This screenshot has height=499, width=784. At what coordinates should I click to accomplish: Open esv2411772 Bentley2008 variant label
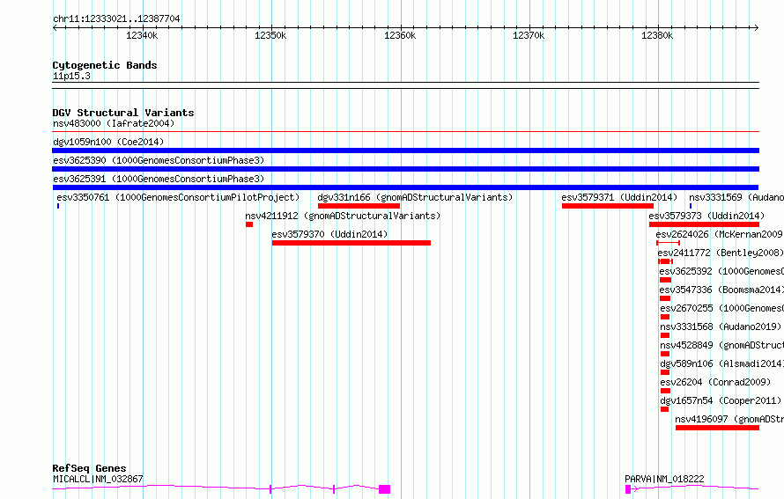point(721,253)
